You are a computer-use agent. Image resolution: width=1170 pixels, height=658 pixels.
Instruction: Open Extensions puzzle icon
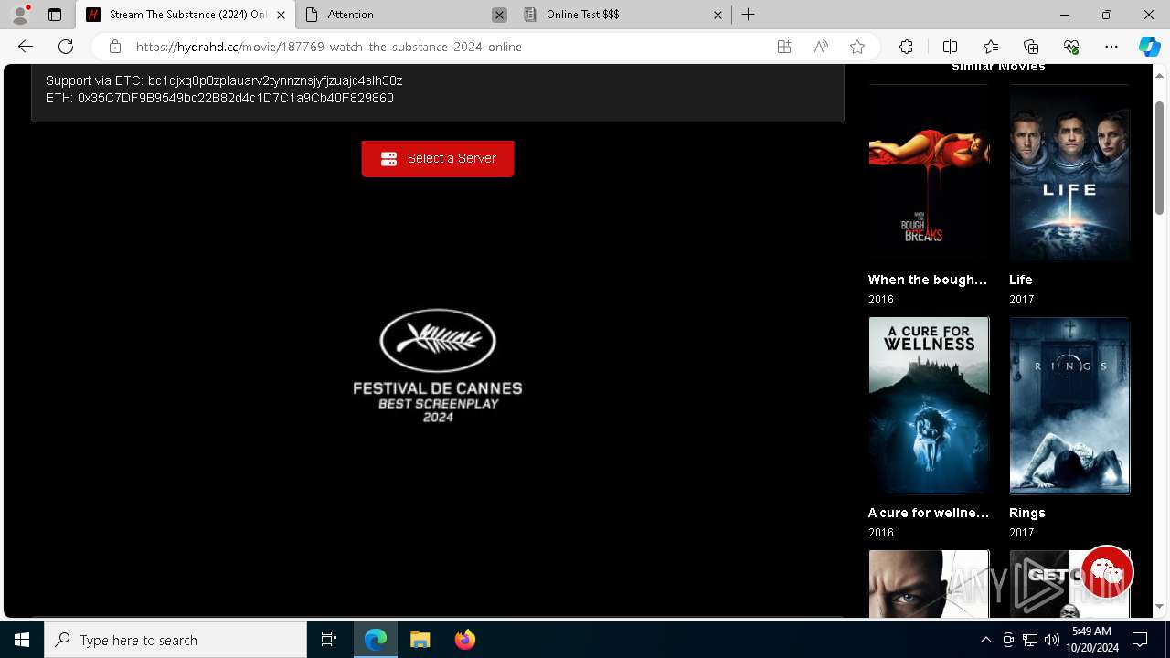pyautogui.click(x=906, y=47)
